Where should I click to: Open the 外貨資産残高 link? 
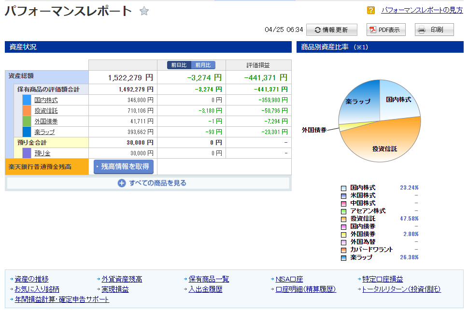(x=122, y=279)
